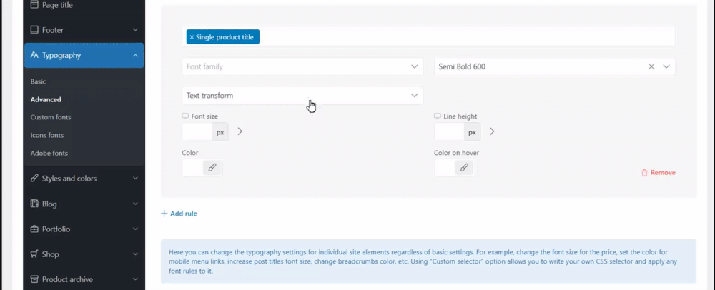The height and width of the screenshot is (290, 715).
Task: Open Color on hover picker icon
Action: (x=464, y=168)
